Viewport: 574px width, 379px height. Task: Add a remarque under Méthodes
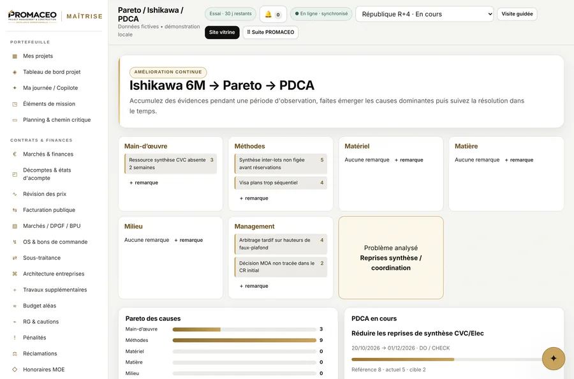(254, 198)
